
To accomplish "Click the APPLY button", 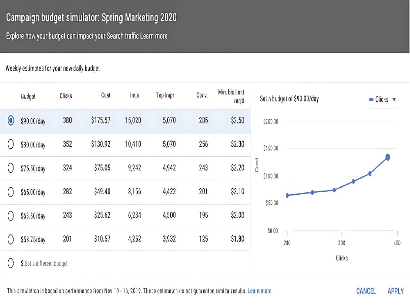I will click(395, 291).
